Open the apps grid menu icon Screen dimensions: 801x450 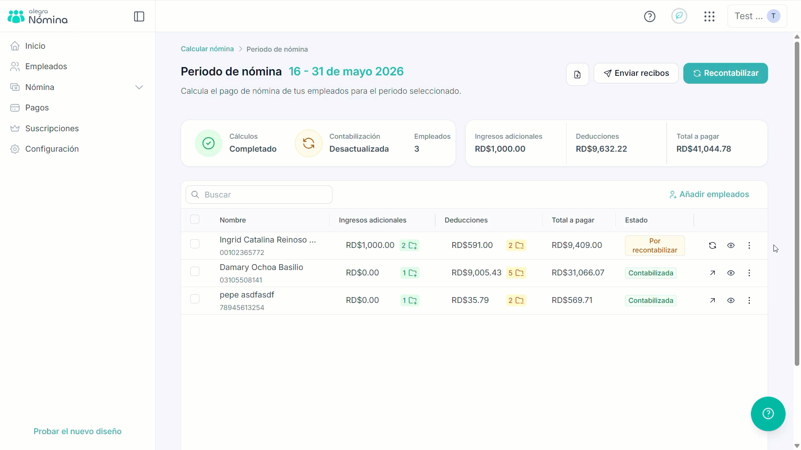[709, 17]
